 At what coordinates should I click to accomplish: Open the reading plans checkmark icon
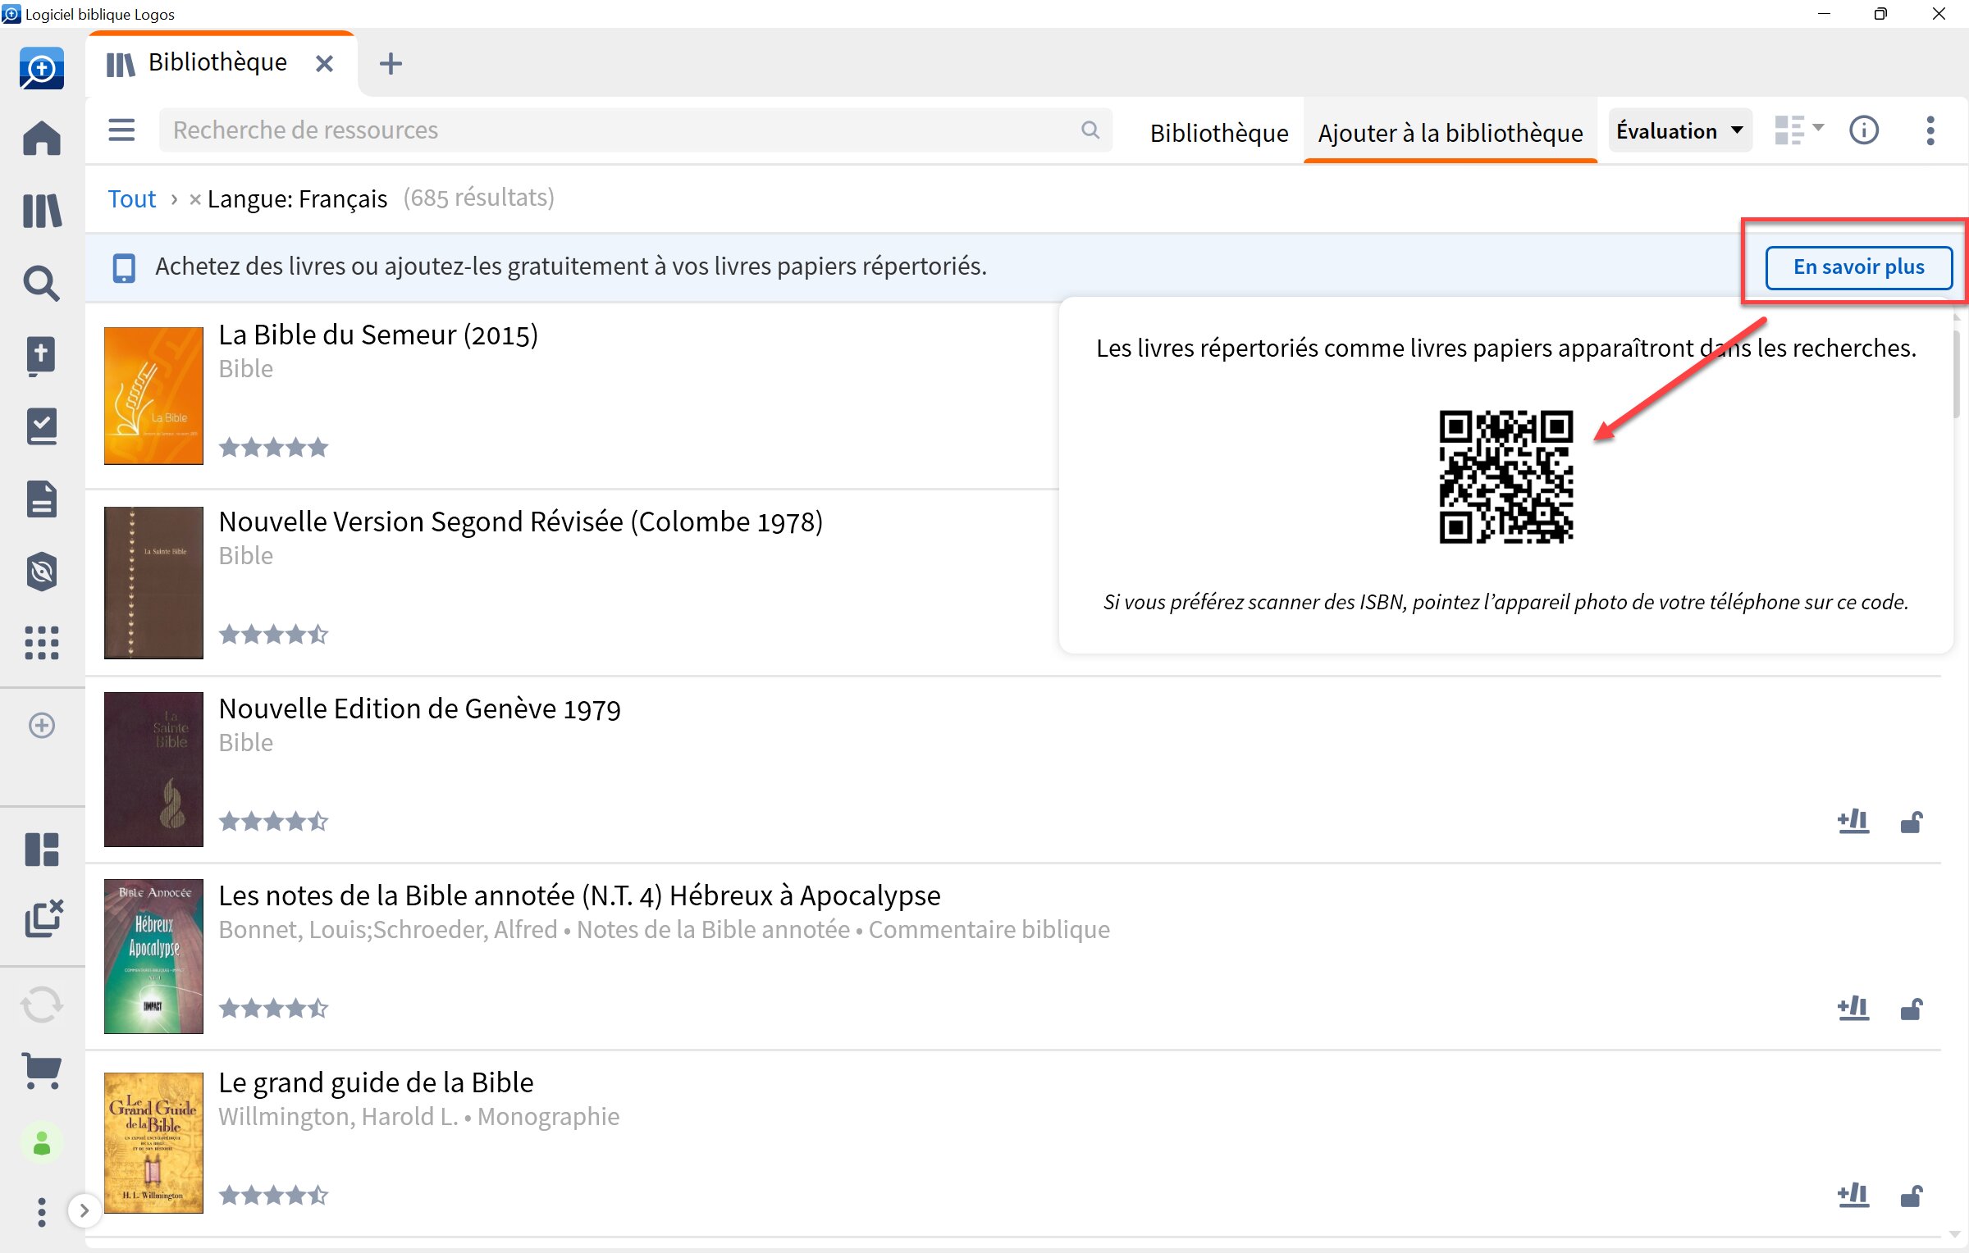tap(42, 427)
